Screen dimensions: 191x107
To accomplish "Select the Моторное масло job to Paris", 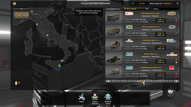I will (x=142, y=17).
